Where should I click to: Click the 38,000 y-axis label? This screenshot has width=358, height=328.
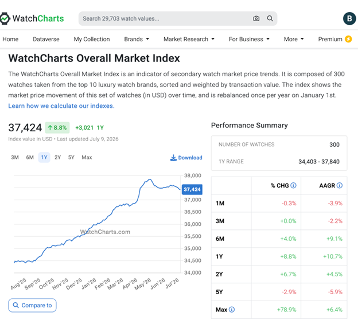193,175
